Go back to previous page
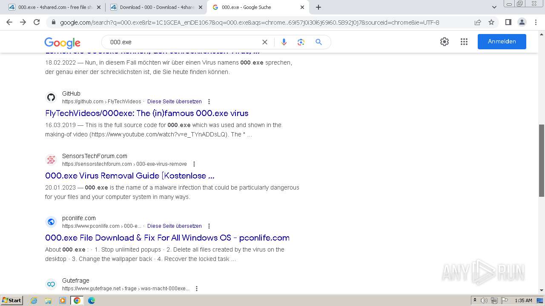This screenshot has height=306, width=545. coord(9,22)
